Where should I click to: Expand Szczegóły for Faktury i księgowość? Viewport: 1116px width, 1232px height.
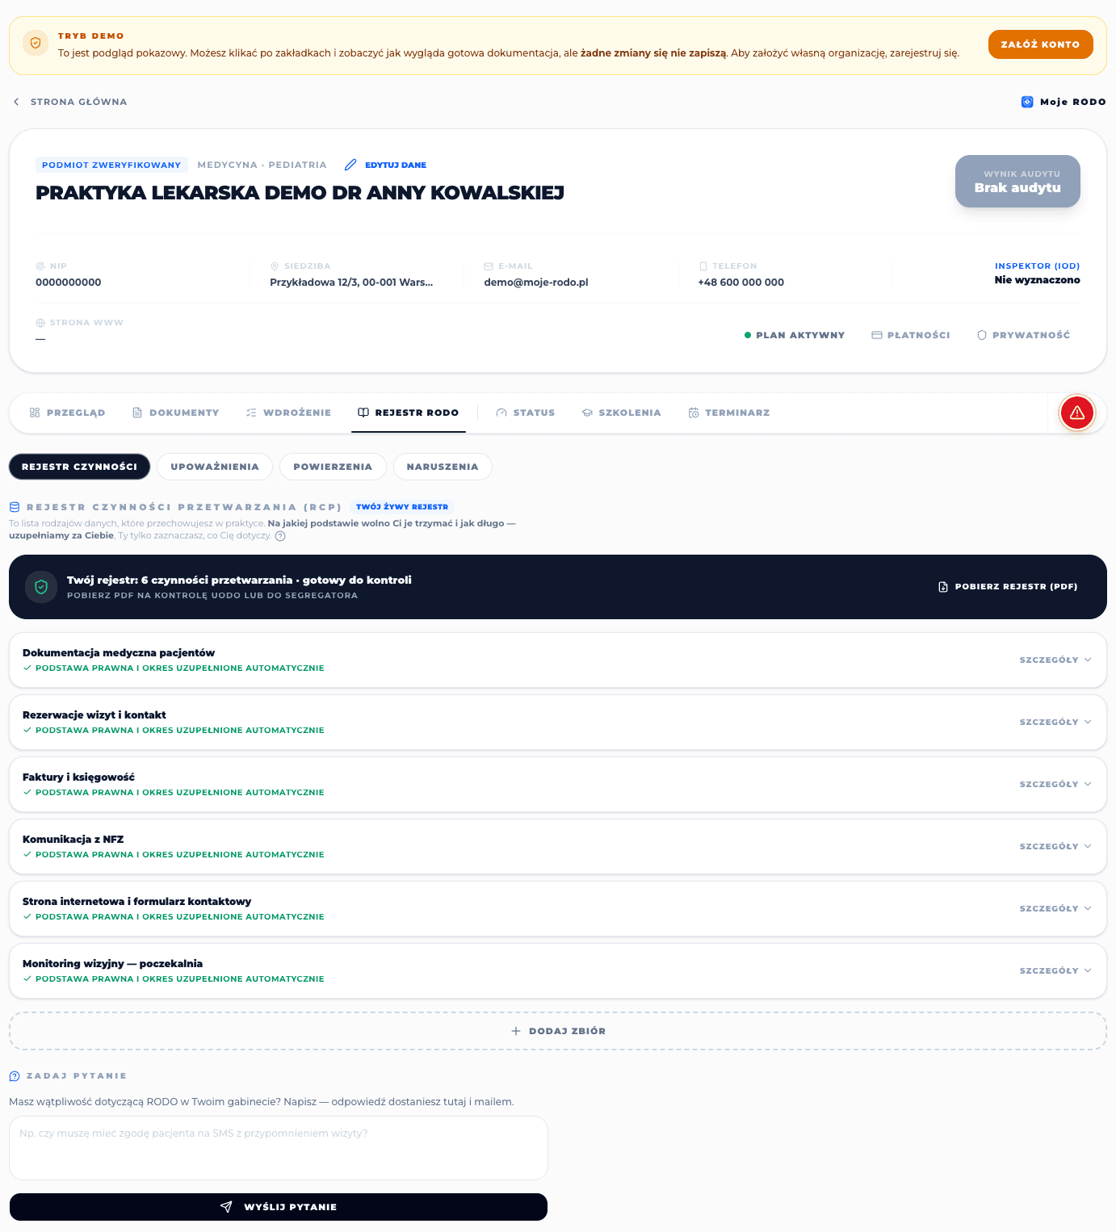[1055, 785]
